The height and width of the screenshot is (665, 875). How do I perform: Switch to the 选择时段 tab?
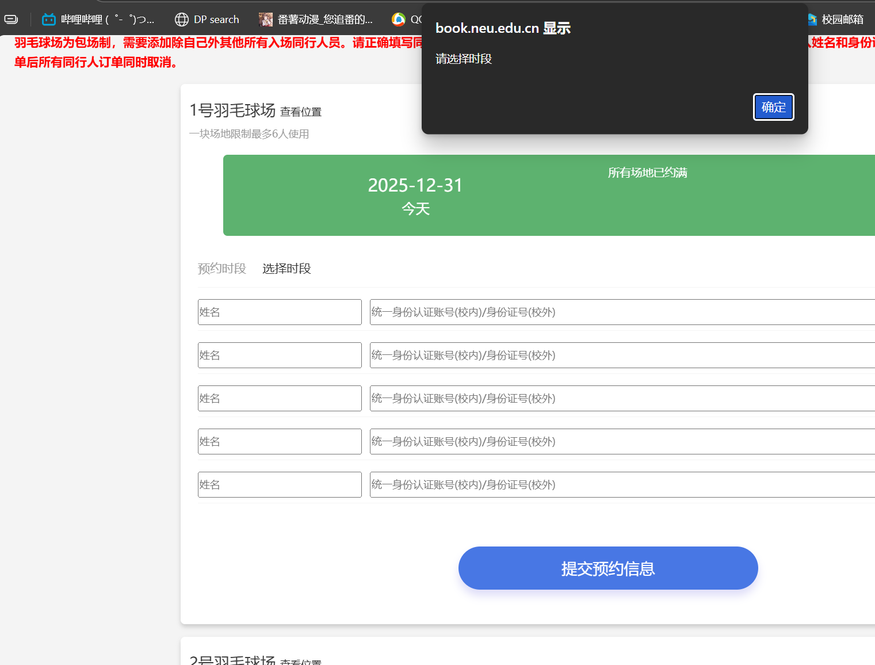point(286,268)
